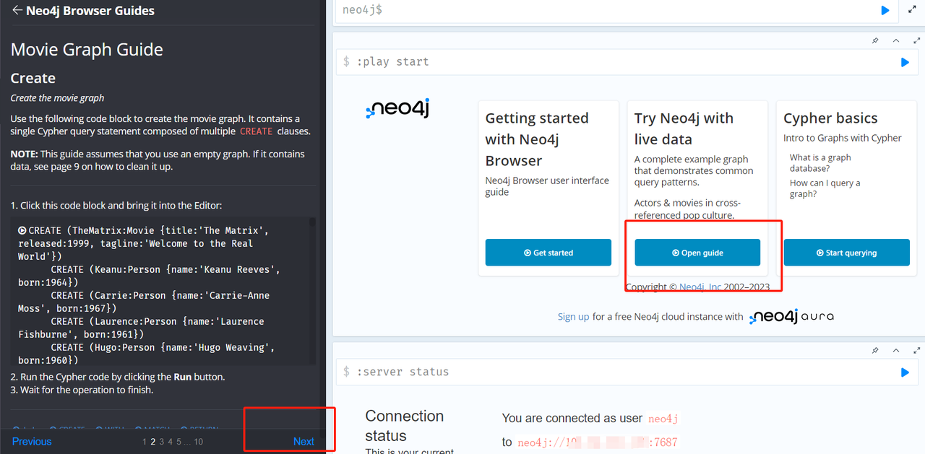Pin the :play start frame

tap(875, 41)
